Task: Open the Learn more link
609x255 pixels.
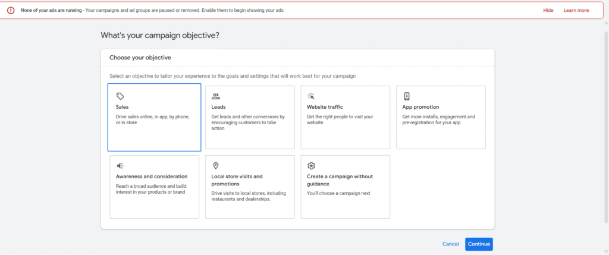Action: coord(576,11)
